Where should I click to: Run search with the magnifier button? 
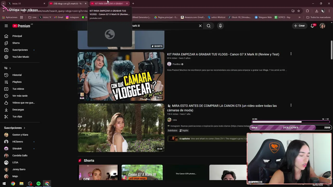pyautogui.click(x=209, y=26)
